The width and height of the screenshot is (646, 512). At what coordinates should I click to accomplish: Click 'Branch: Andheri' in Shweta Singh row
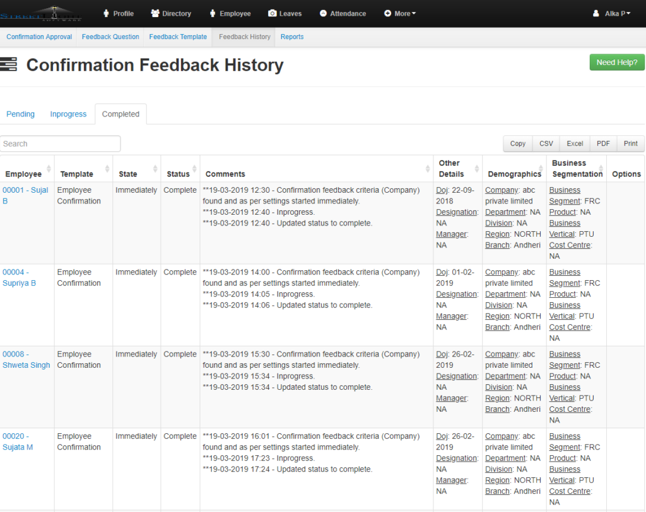tap(512, 409)
